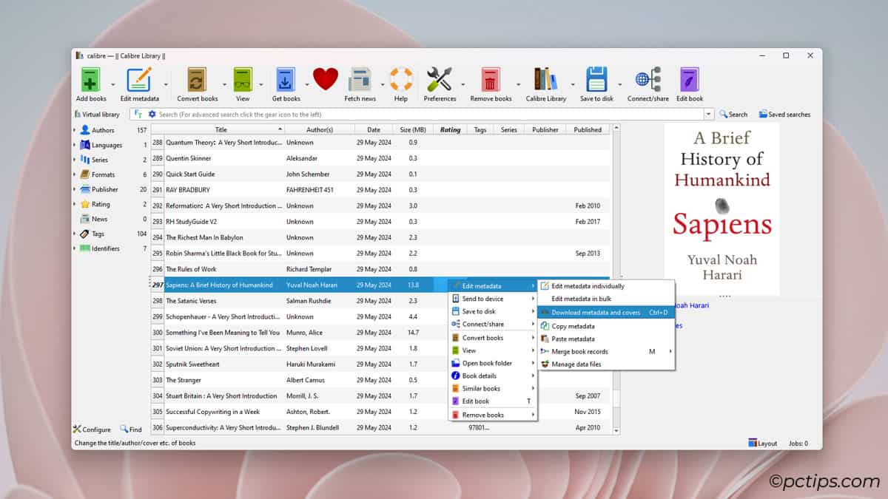Expand the Authors category in sidebar
The width and height of the screenshot is (888, 499).
(x=75, y=130)
